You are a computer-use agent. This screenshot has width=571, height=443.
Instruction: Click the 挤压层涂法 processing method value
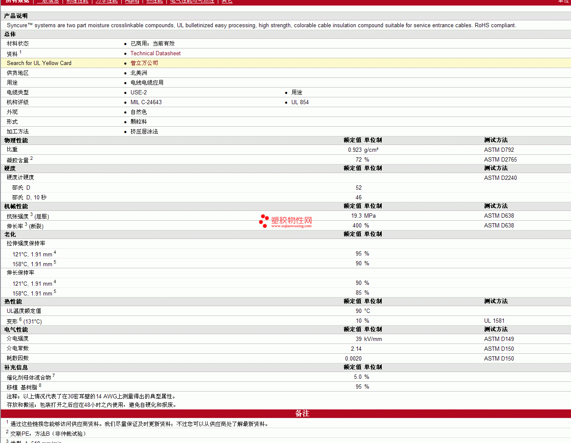144,132
